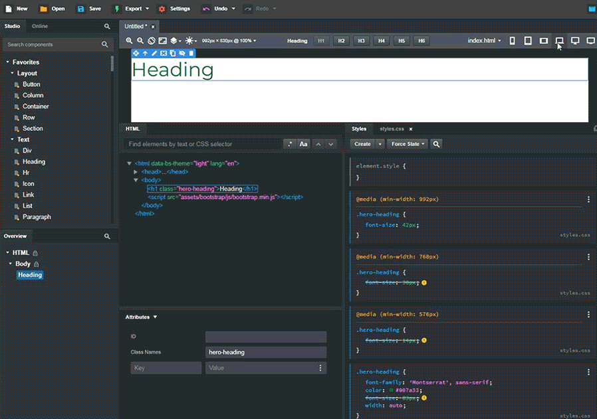Click the brightness theme sun icon
Image resolution: width=597 pixels, height=419 pixels.
tap(191, 41)
